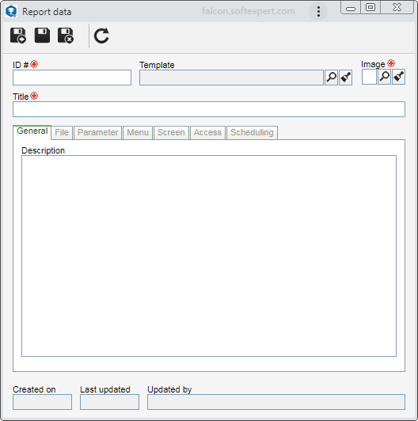This screenshot has width=418, height=421.
Task: Switch to the File tab
Action: pyautogui.click(x=62, y=132)
